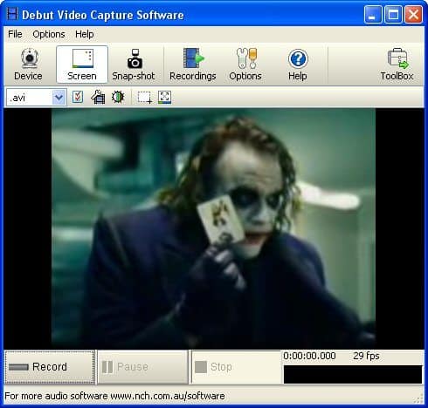Click the 29 fps frame rate text

(x=366, y=356)
